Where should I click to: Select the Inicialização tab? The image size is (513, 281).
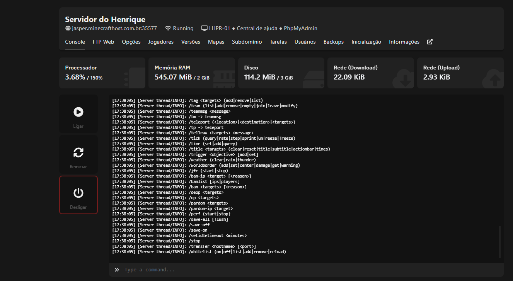pyautogui.click(x=366, y=42)
